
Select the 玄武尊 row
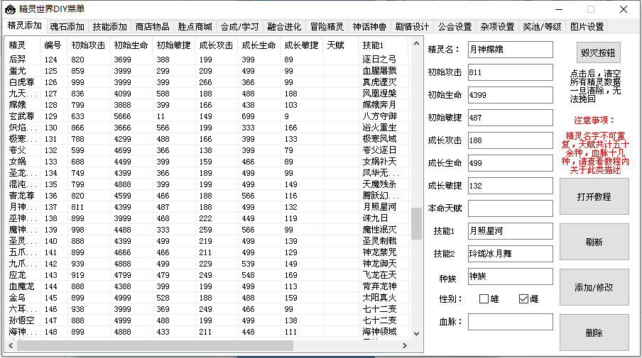point(207,116)
